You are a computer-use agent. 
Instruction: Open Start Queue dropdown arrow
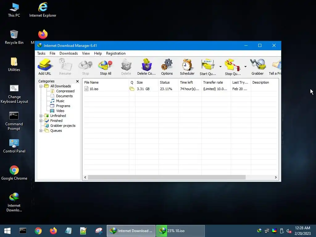(220, 67)
